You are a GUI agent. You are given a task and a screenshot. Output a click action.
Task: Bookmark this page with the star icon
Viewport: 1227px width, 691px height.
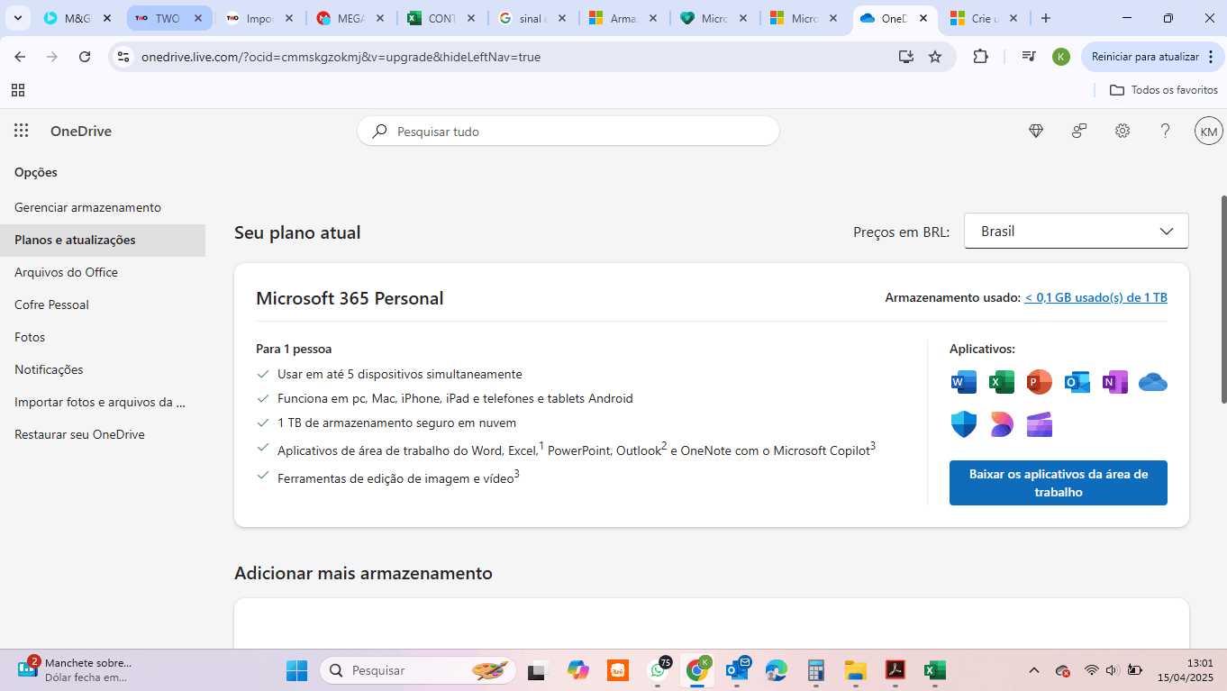pyautogui.click(x=935, y=57)
